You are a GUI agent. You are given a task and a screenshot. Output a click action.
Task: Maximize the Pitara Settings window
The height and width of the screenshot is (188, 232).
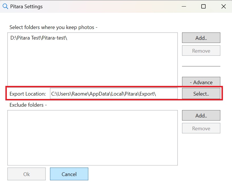(203, 6)
